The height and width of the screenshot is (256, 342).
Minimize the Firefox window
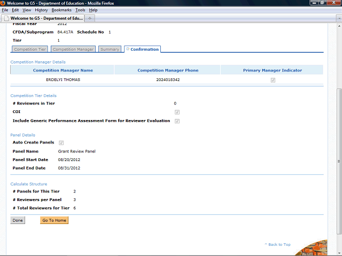(x=314, y=3)
